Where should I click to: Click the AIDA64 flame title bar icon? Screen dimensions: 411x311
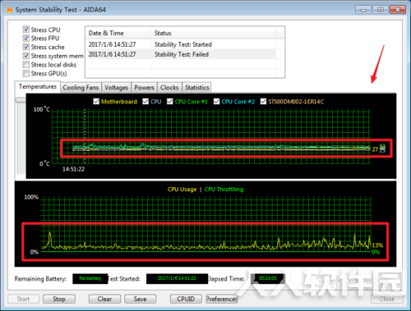(x=9, y=10)
